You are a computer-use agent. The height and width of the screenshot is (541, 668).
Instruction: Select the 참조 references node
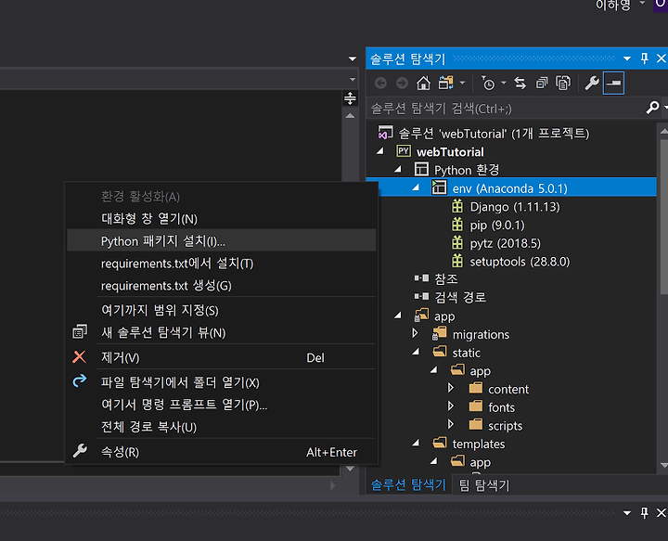coord(445,279)
